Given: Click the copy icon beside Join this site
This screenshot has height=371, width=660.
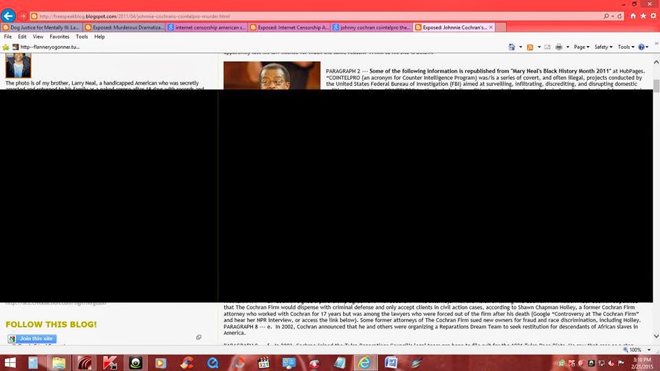Looking at the screenshot, I should [x=199, y=337].
